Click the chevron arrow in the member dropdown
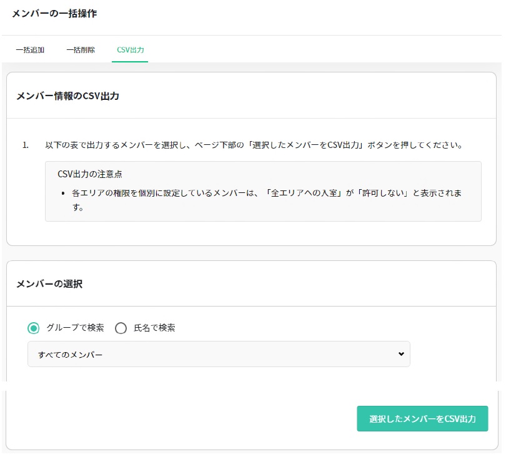Viewport: 506px width, 457px height. [x=401, y=354]
